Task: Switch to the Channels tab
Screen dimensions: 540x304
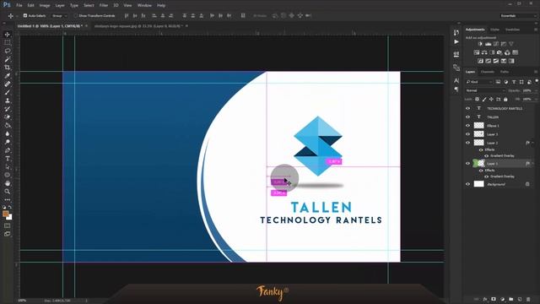Action: point(488,72)
